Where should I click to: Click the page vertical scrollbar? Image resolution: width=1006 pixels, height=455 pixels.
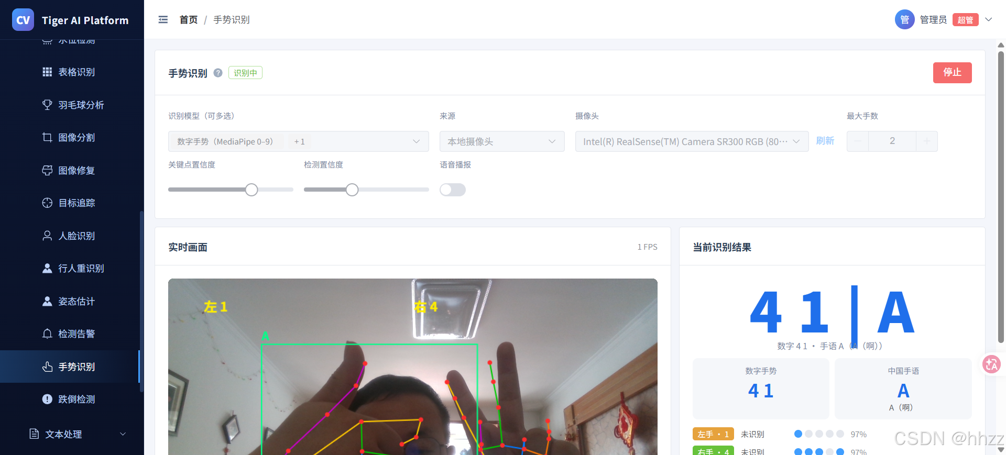click(1001, 196)
